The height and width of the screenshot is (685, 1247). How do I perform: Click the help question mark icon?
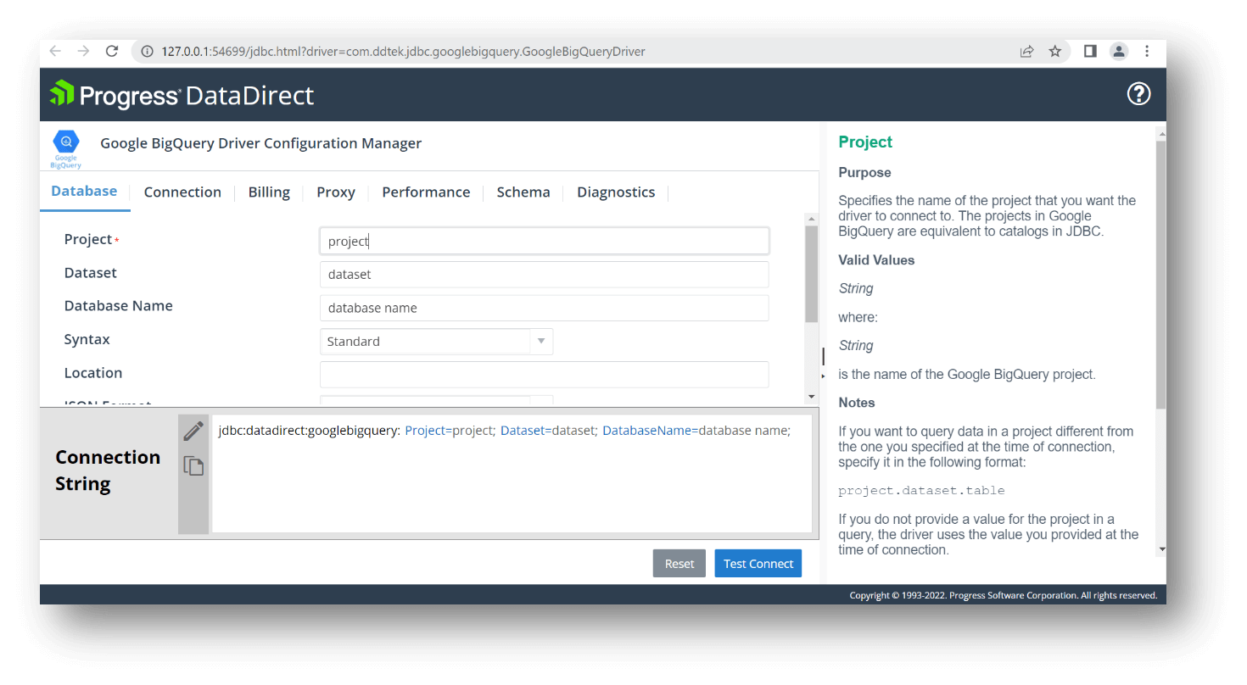click(1138, 94)
